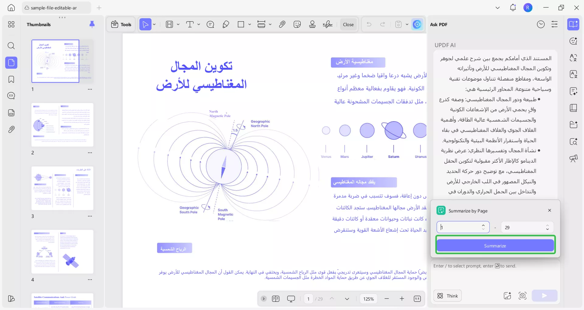This screenshot has height=310, width=584.
Task: Expand the shape tool dropdown arrow
Action: point(249,24)
